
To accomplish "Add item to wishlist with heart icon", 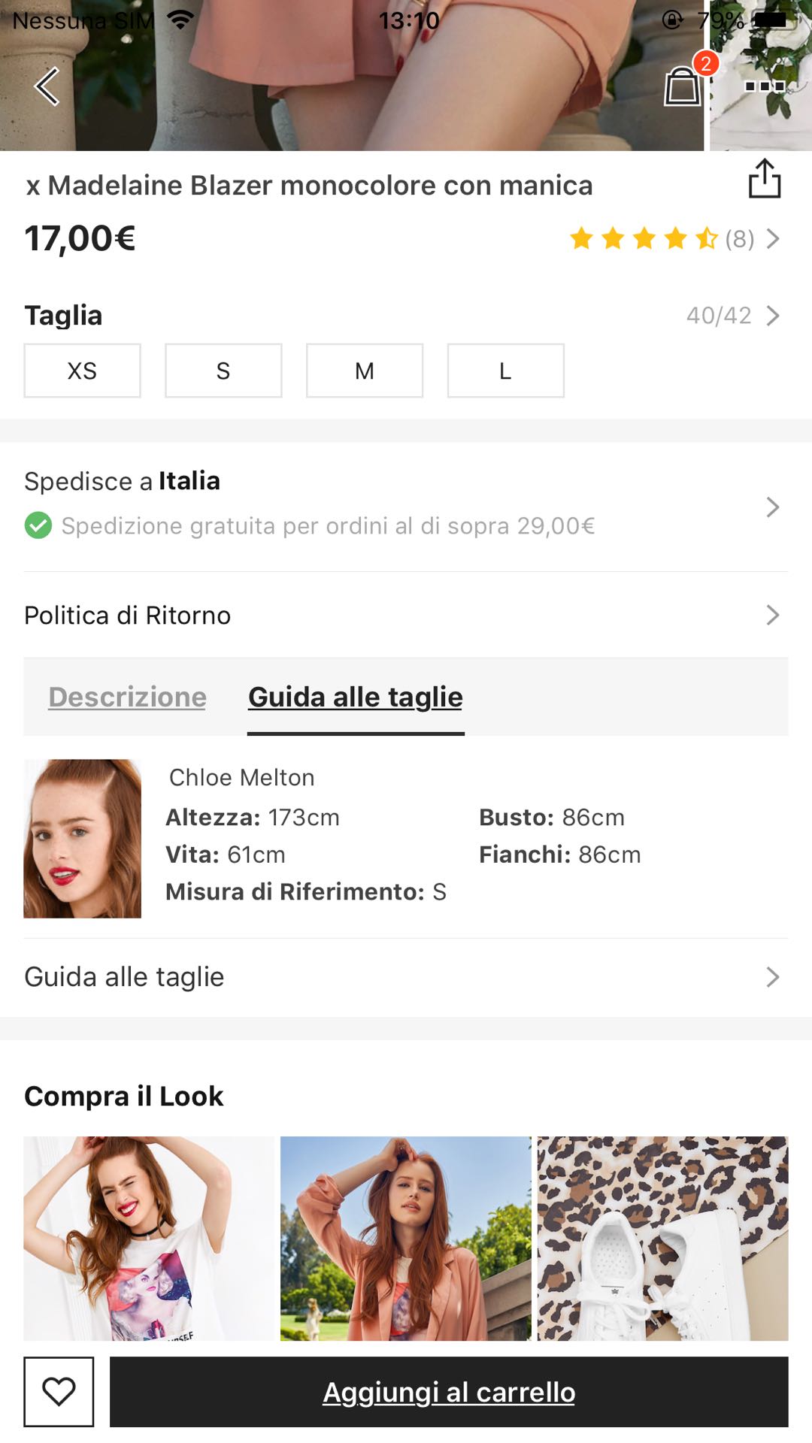I will pyautogui.click(x=59, y=1392).
